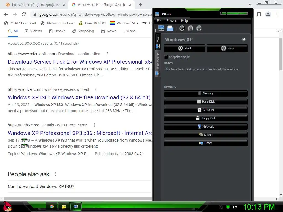Click the stop toolbar icon in QtEmu
The height and width of the screenshot is (212, 283).
[x=190, y=28]
